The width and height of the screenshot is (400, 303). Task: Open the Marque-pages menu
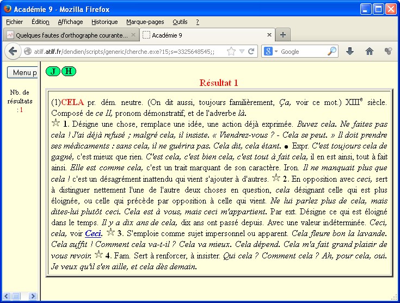[x=145, y=22]
